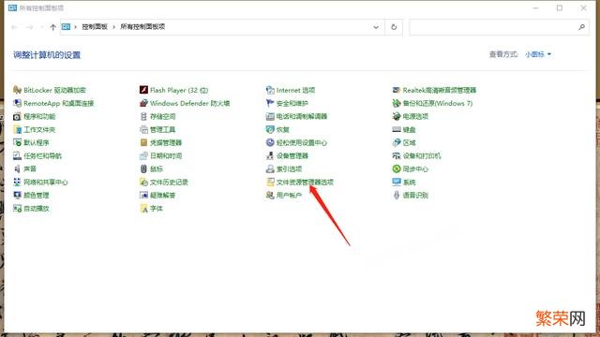Expand the address bar history dropdown arrow
Image resolution: width=600 pixels, height=337 pixels.
(x=376, y=27)
